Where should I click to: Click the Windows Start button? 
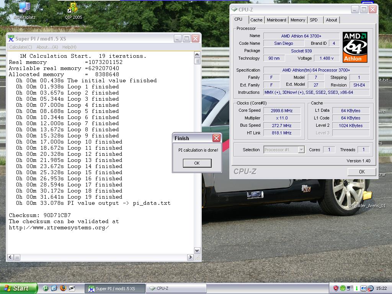(18, 288)
